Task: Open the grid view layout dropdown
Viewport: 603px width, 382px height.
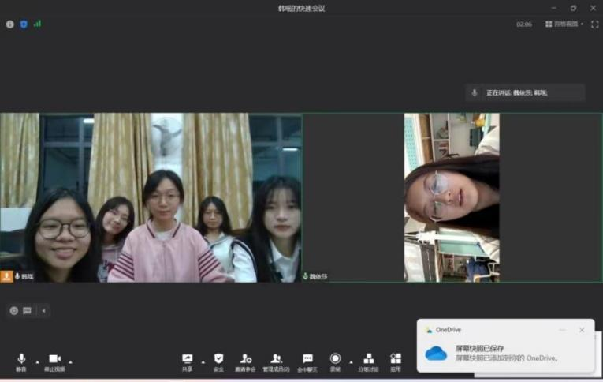Action: 564,24
